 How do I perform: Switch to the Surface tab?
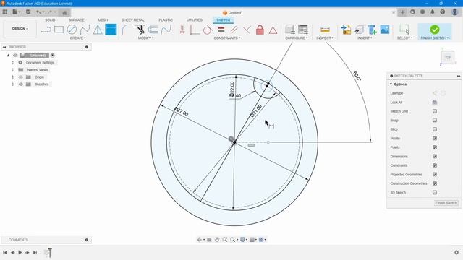tap(77, 20)
